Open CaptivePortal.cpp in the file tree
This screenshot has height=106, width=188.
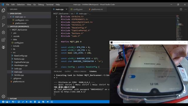[x=21, y=62]
